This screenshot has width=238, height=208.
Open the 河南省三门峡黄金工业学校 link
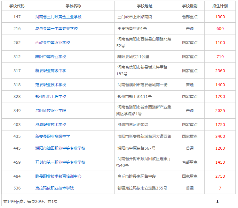click(x=58, y=17)
